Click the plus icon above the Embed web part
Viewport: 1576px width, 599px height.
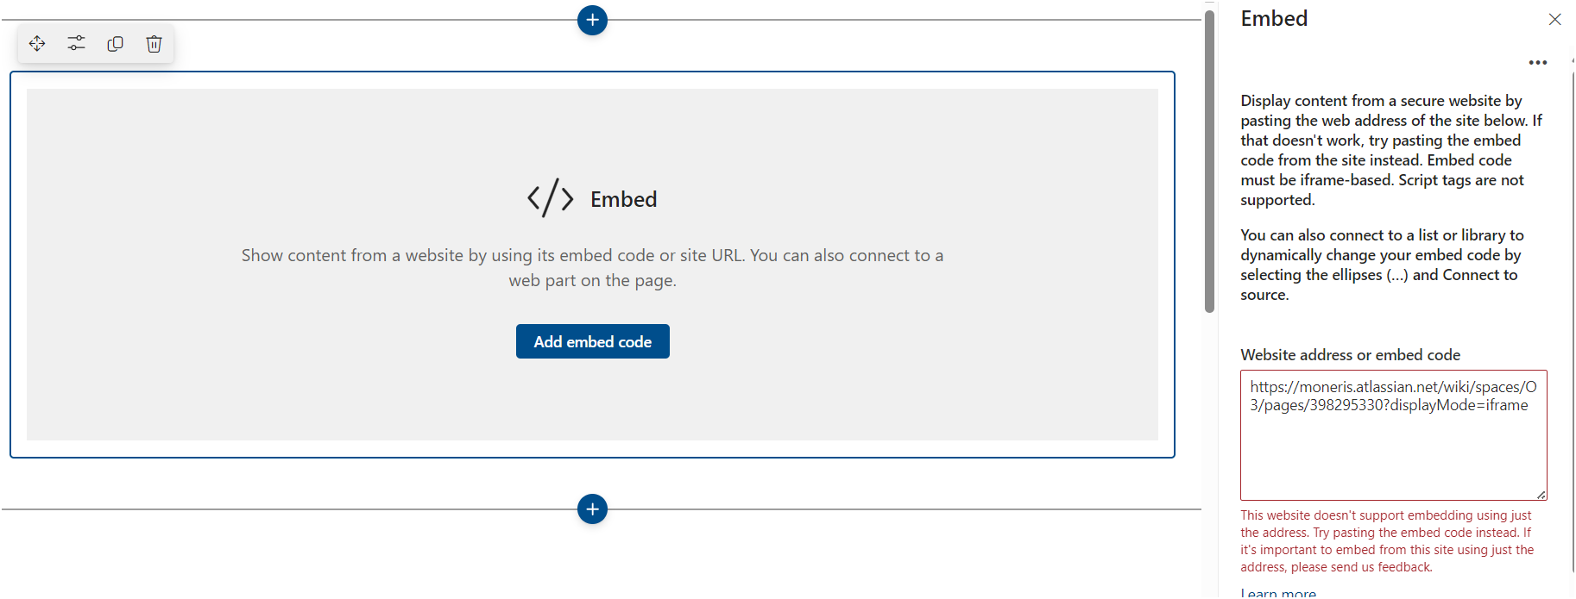click(x=592, y=20)
